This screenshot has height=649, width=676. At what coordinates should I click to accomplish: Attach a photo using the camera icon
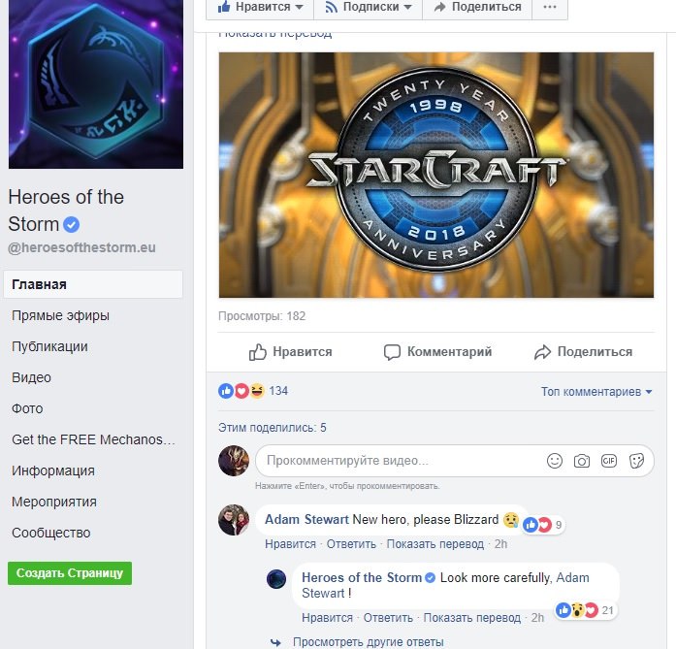pyautogui.click(x=582, y=461)
